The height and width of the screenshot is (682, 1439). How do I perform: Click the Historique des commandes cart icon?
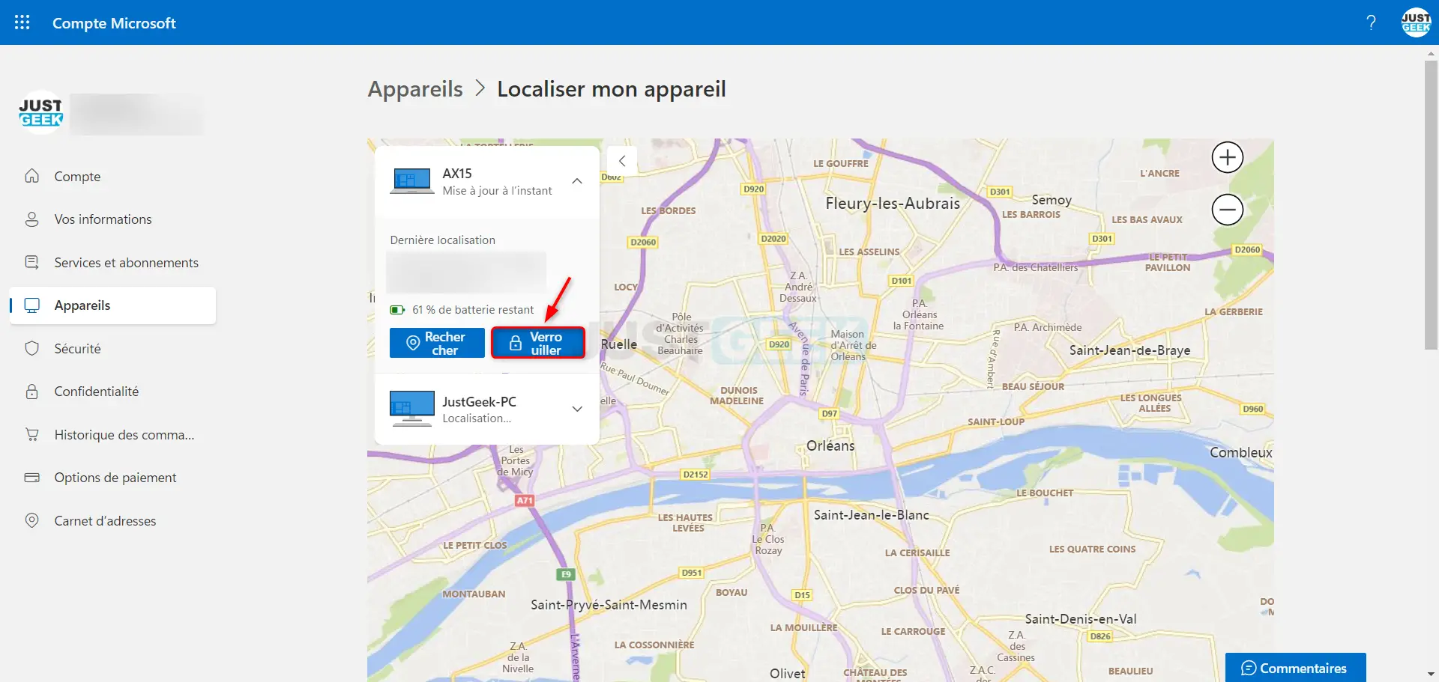(31, 434)
